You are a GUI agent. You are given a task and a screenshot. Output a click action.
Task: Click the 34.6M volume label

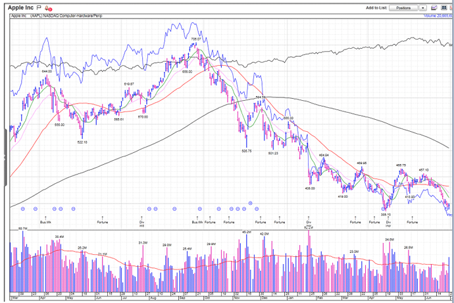click(x=390, y=240)
